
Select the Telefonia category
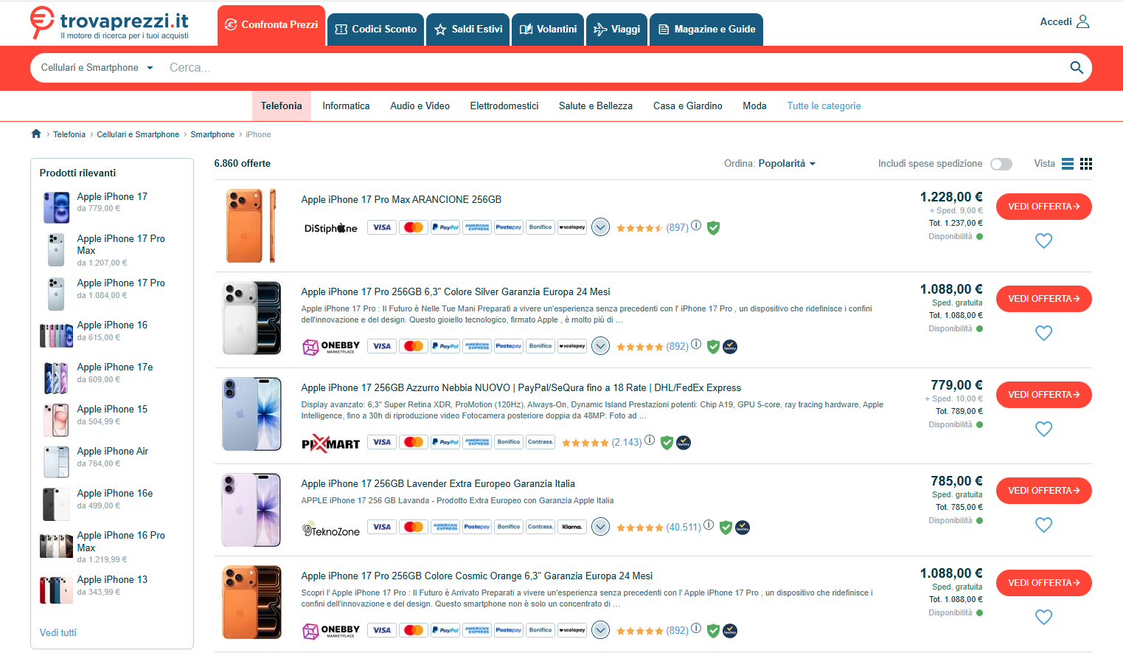282,106
